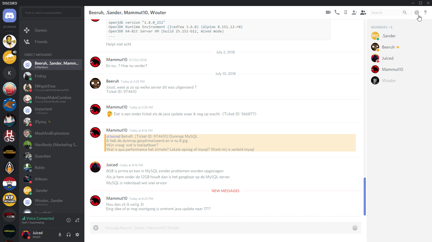This screenshot has width=432, height=242.
Task: Click the chat scrollbar thumb
Action: [x=364, y=196]
